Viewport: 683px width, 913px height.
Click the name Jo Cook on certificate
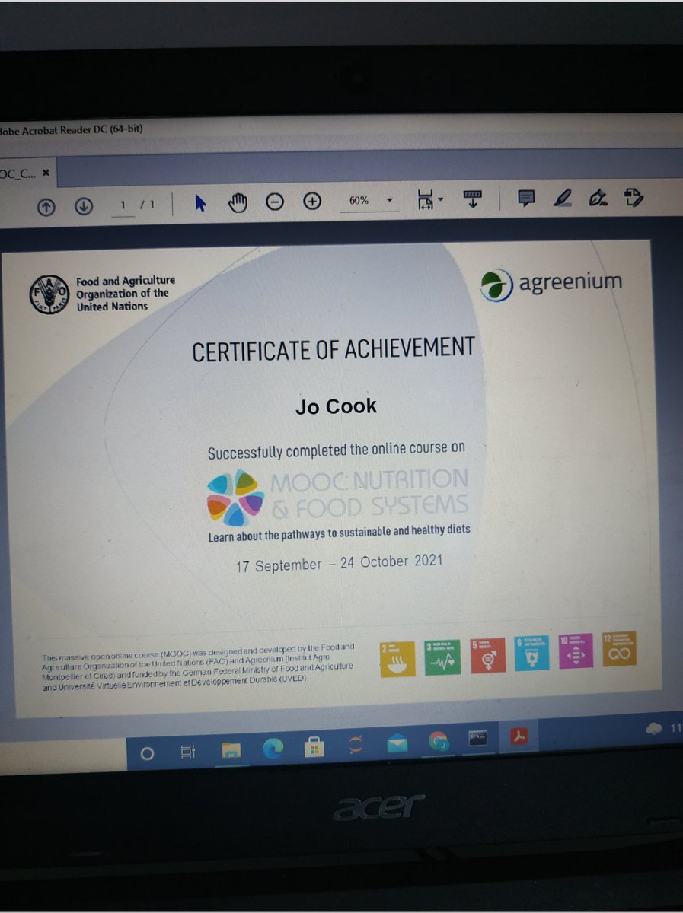[336, 406]
